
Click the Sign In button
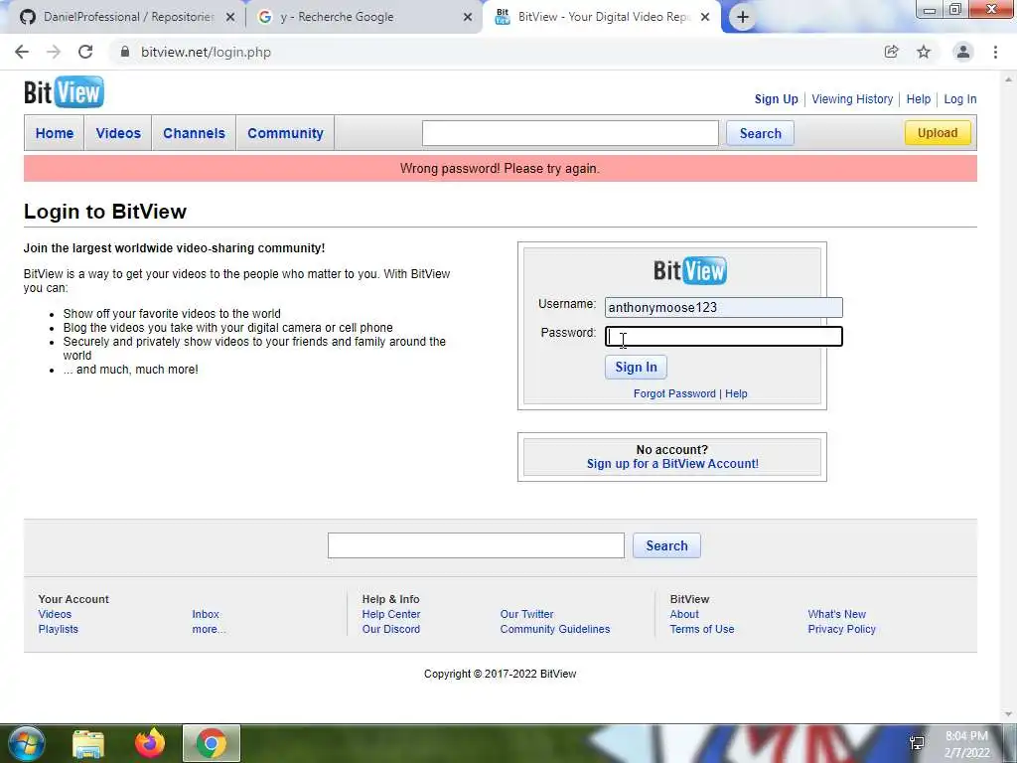[636, 368]
